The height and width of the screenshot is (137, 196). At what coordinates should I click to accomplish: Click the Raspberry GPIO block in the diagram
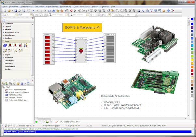[x=81, y=50]
